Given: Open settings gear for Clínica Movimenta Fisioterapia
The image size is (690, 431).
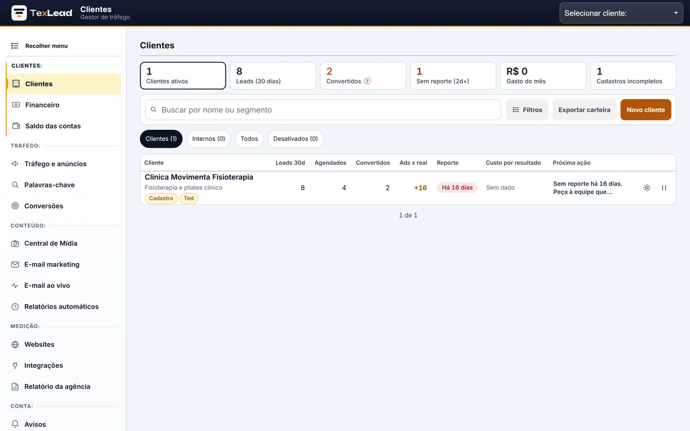Looking at the screenshot, I should [647, 188].
